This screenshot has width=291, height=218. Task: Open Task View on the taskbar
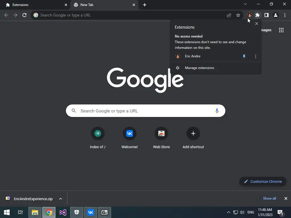pos(20,212)
